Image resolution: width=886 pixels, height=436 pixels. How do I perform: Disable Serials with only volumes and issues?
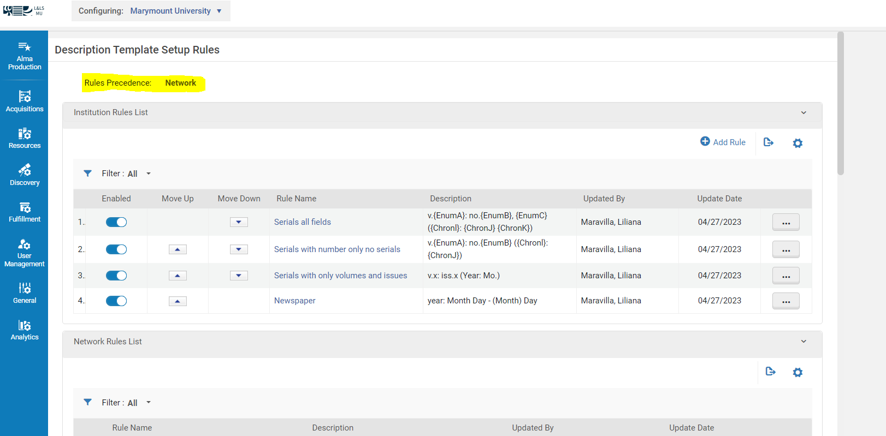tap(116, 276)
